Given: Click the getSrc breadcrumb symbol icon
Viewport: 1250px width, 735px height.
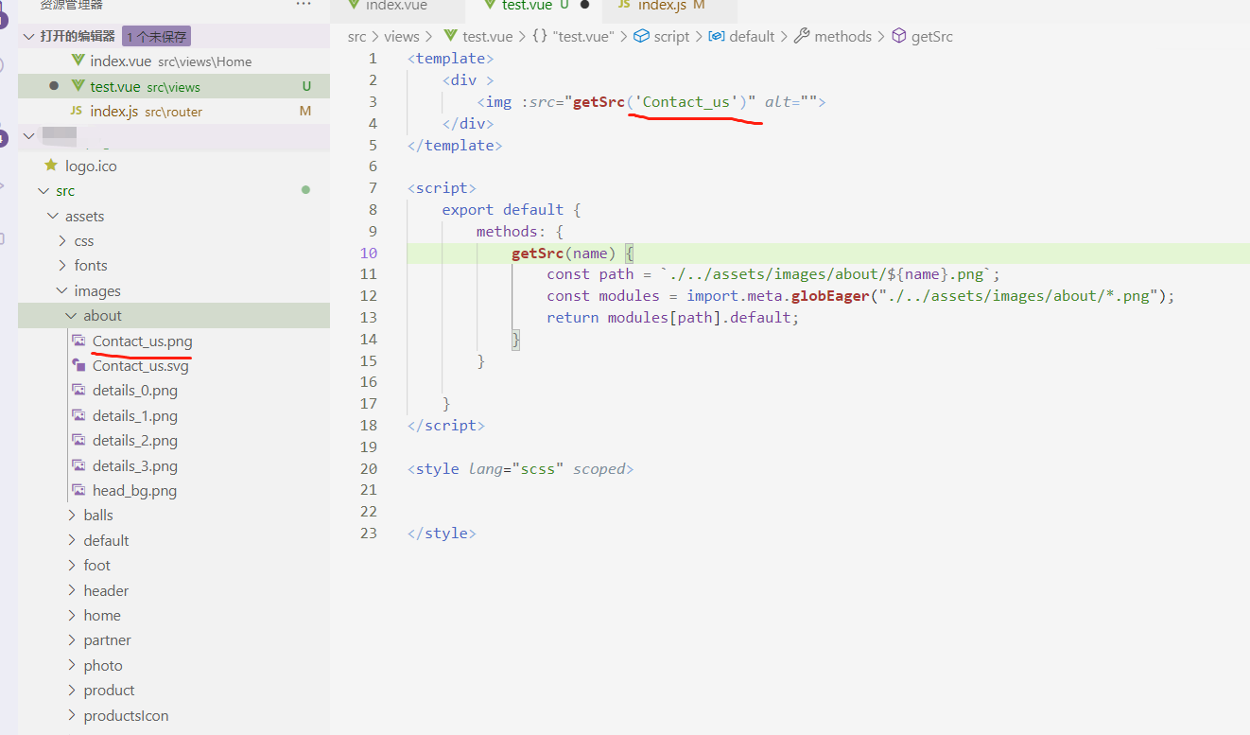Looking at the screenshot, I should pyautogui.click(x=899, y=36).
